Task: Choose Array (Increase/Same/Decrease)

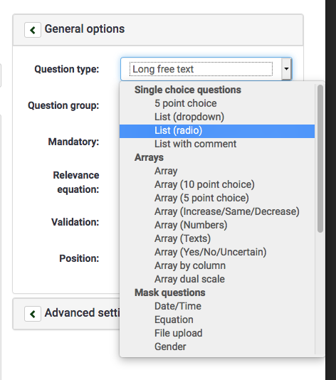Action: [x=227, y=211]
